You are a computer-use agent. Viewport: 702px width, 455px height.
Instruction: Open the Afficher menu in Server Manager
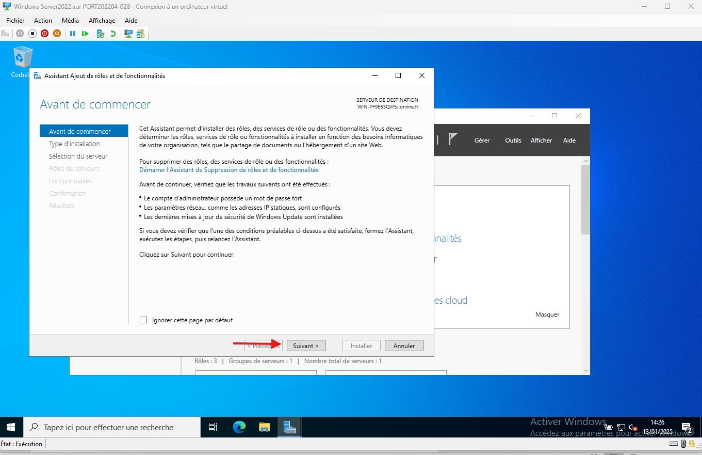point(542,140)
